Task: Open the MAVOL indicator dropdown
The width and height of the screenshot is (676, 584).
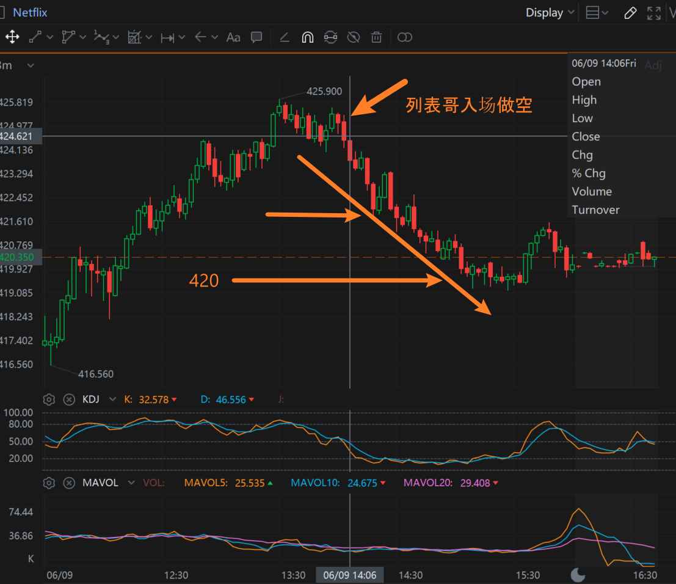Action: pos(131,483)
